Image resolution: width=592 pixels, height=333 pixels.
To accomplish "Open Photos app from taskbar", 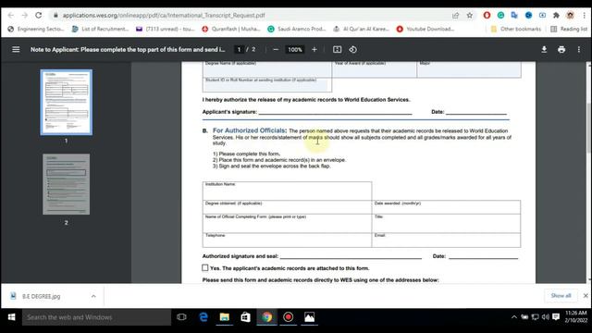I will 309,317.
